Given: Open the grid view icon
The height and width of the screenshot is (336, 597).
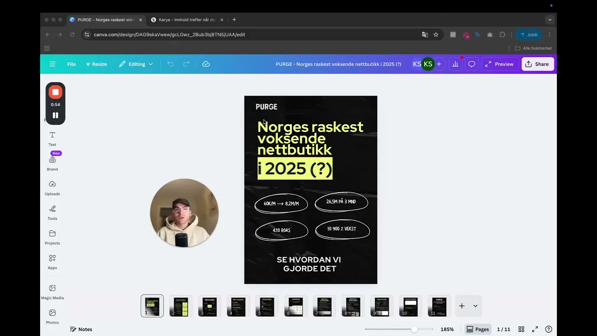Looking at the screenshot, I should click(x=521, y=329).
